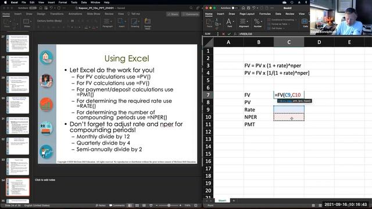Select slide 31 thumbnail
Viewport: 372px width, 209px height.
click(18, 125)
